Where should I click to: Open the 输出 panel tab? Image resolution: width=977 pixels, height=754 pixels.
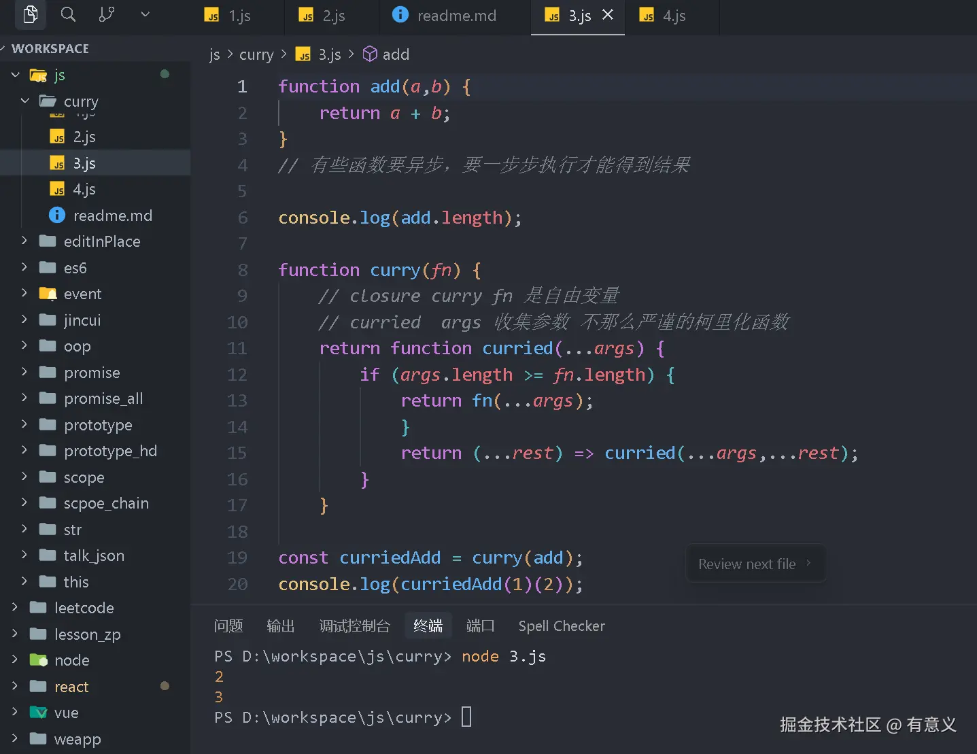(x=281, y=626)
